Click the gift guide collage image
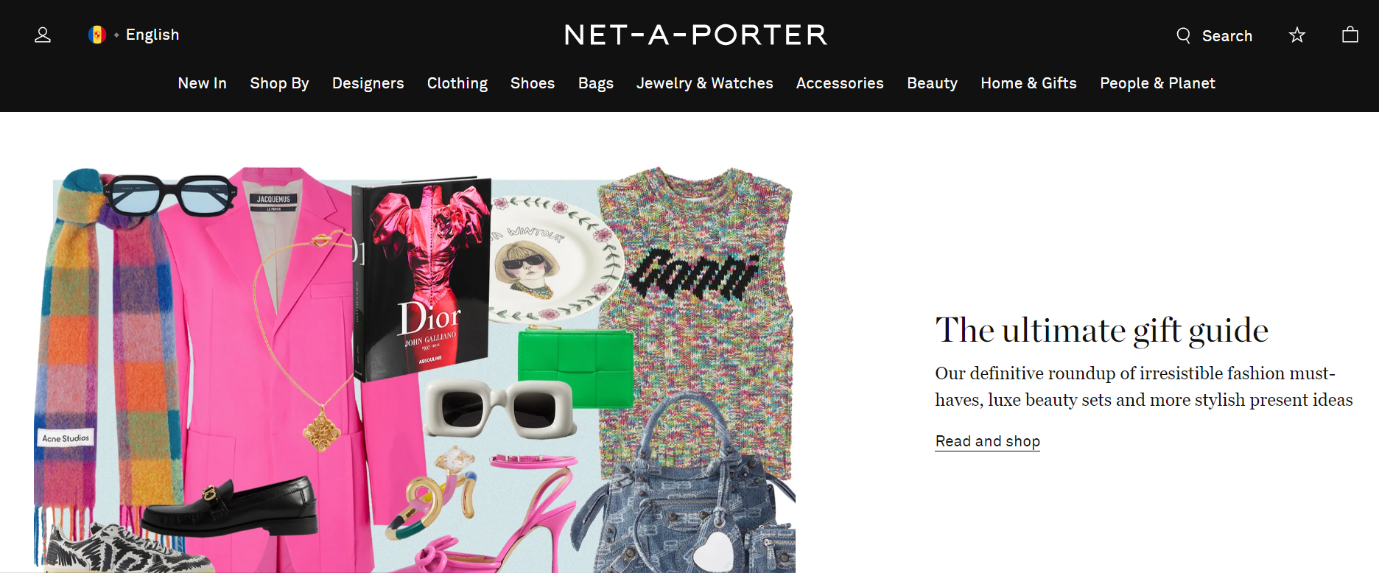The width and height of the screenshot is (1379, 573). (x=415, y=370)
